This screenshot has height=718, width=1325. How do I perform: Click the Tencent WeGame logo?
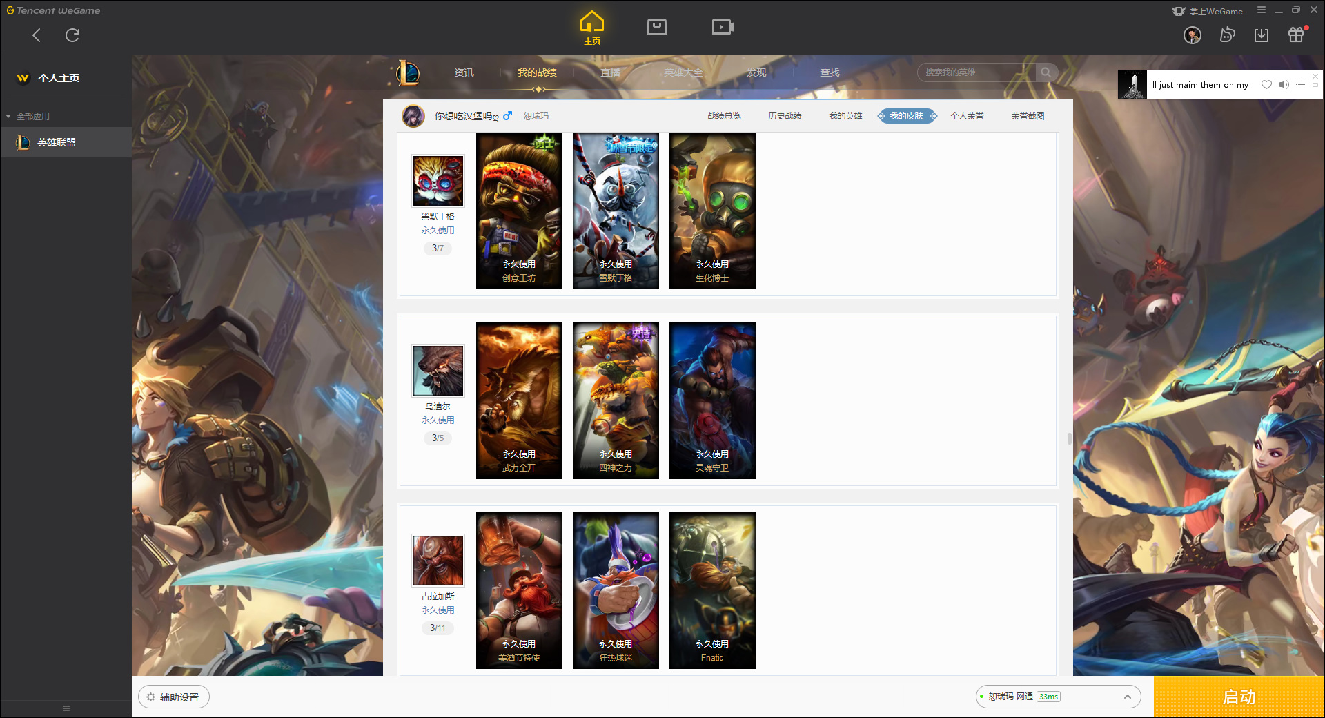coord(54,10)
